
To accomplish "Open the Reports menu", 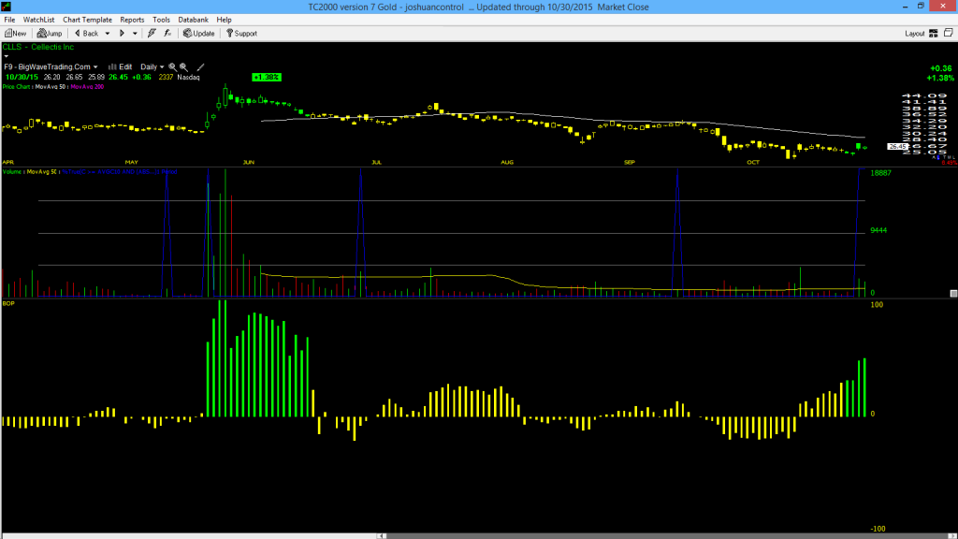I will [x=132, y=20].
